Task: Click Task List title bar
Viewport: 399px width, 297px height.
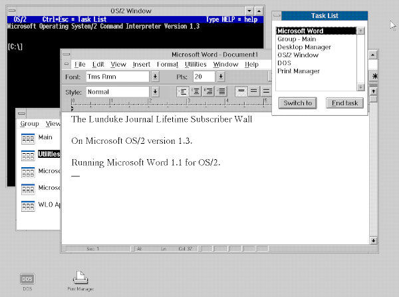Action: [325, 16]
